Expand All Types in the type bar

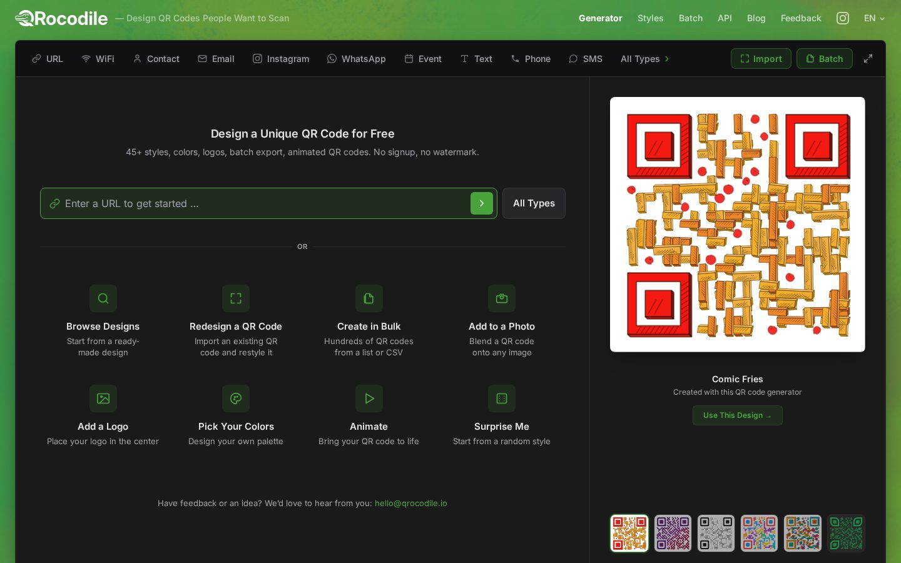click(645, 59)
